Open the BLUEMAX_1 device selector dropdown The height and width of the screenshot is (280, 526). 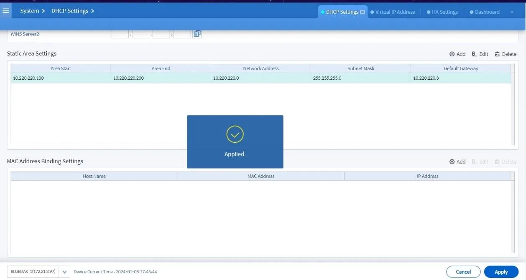pyautogui.click(x=64, y=271)
